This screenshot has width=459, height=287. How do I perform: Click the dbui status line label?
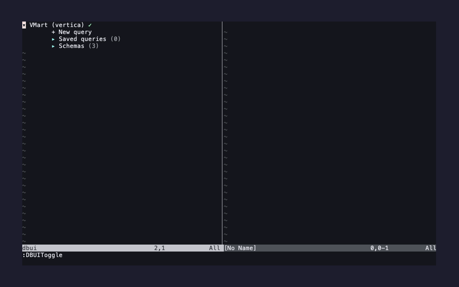coord(29,248)
